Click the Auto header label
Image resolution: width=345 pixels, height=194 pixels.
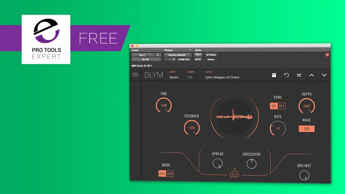[198, 50]
